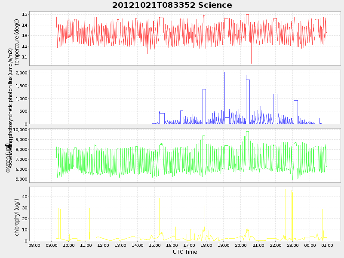The image size is (344, 258).
Task: Click the 15:00 time tick label
Action: pyautogui.click(x=155, y=245)
